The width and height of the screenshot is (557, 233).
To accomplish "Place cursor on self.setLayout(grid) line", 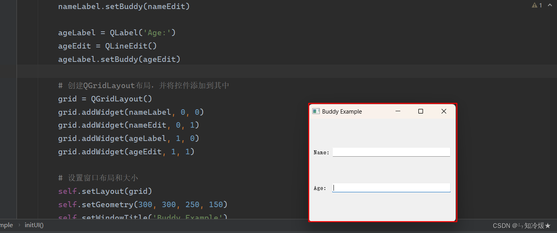I will click(105, 191).
